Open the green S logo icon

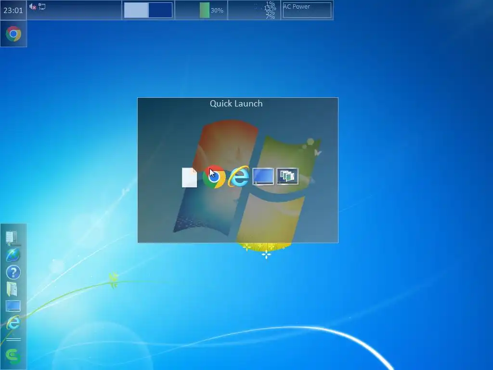tap(13, 357)
